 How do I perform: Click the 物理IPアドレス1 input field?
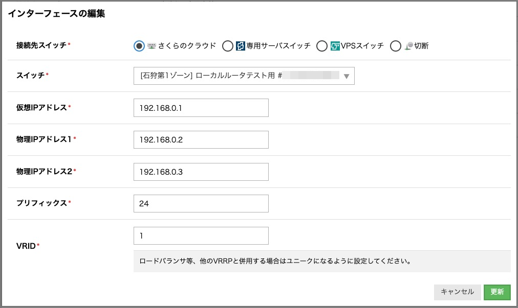pos(201,139)
